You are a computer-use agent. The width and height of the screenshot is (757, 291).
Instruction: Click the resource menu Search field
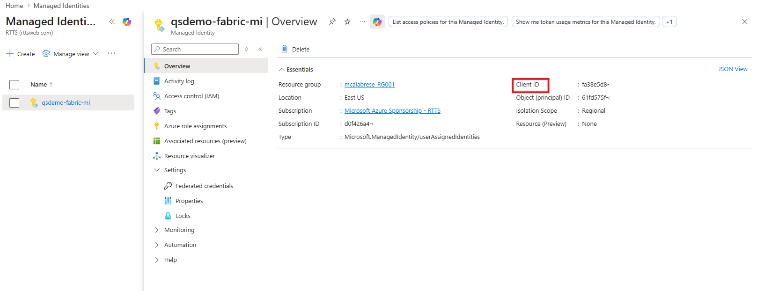point(195,49)
